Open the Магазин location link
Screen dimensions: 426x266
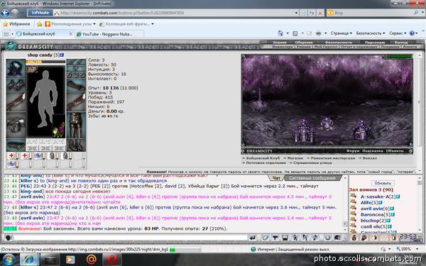pos(295,158)
